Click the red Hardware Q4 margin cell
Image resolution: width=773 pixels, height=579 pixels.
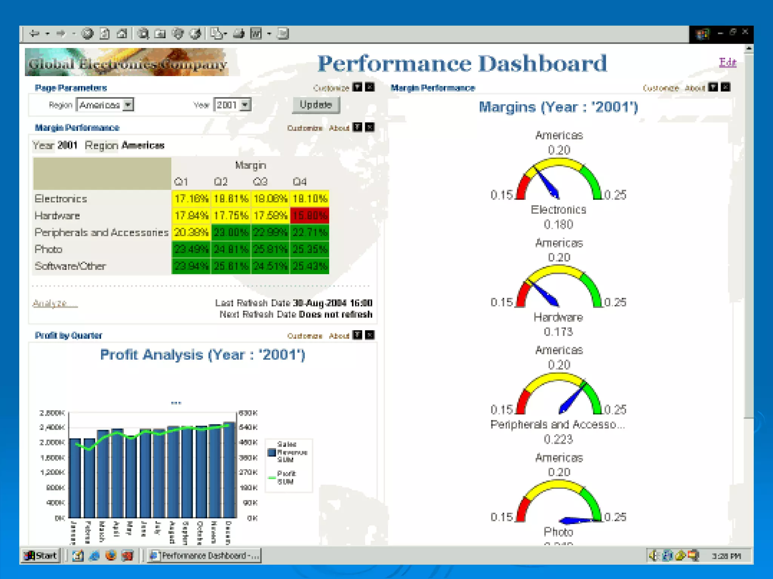[x=310, y=216]
